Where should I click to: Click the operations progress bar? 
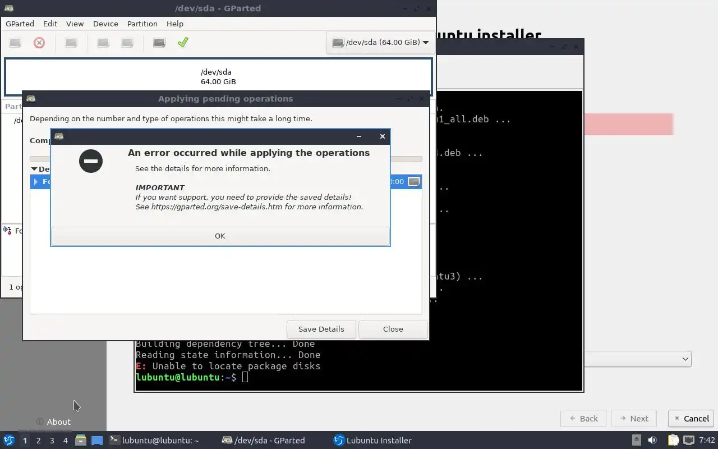tap(225, 159)
